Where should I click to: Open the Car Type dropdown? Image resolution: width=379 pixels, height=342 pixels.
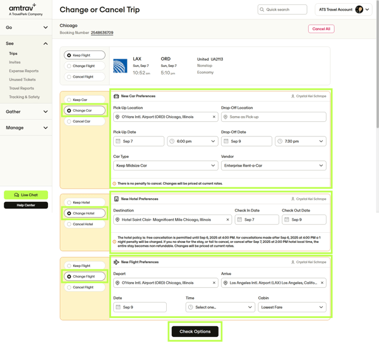click(165, 165)
